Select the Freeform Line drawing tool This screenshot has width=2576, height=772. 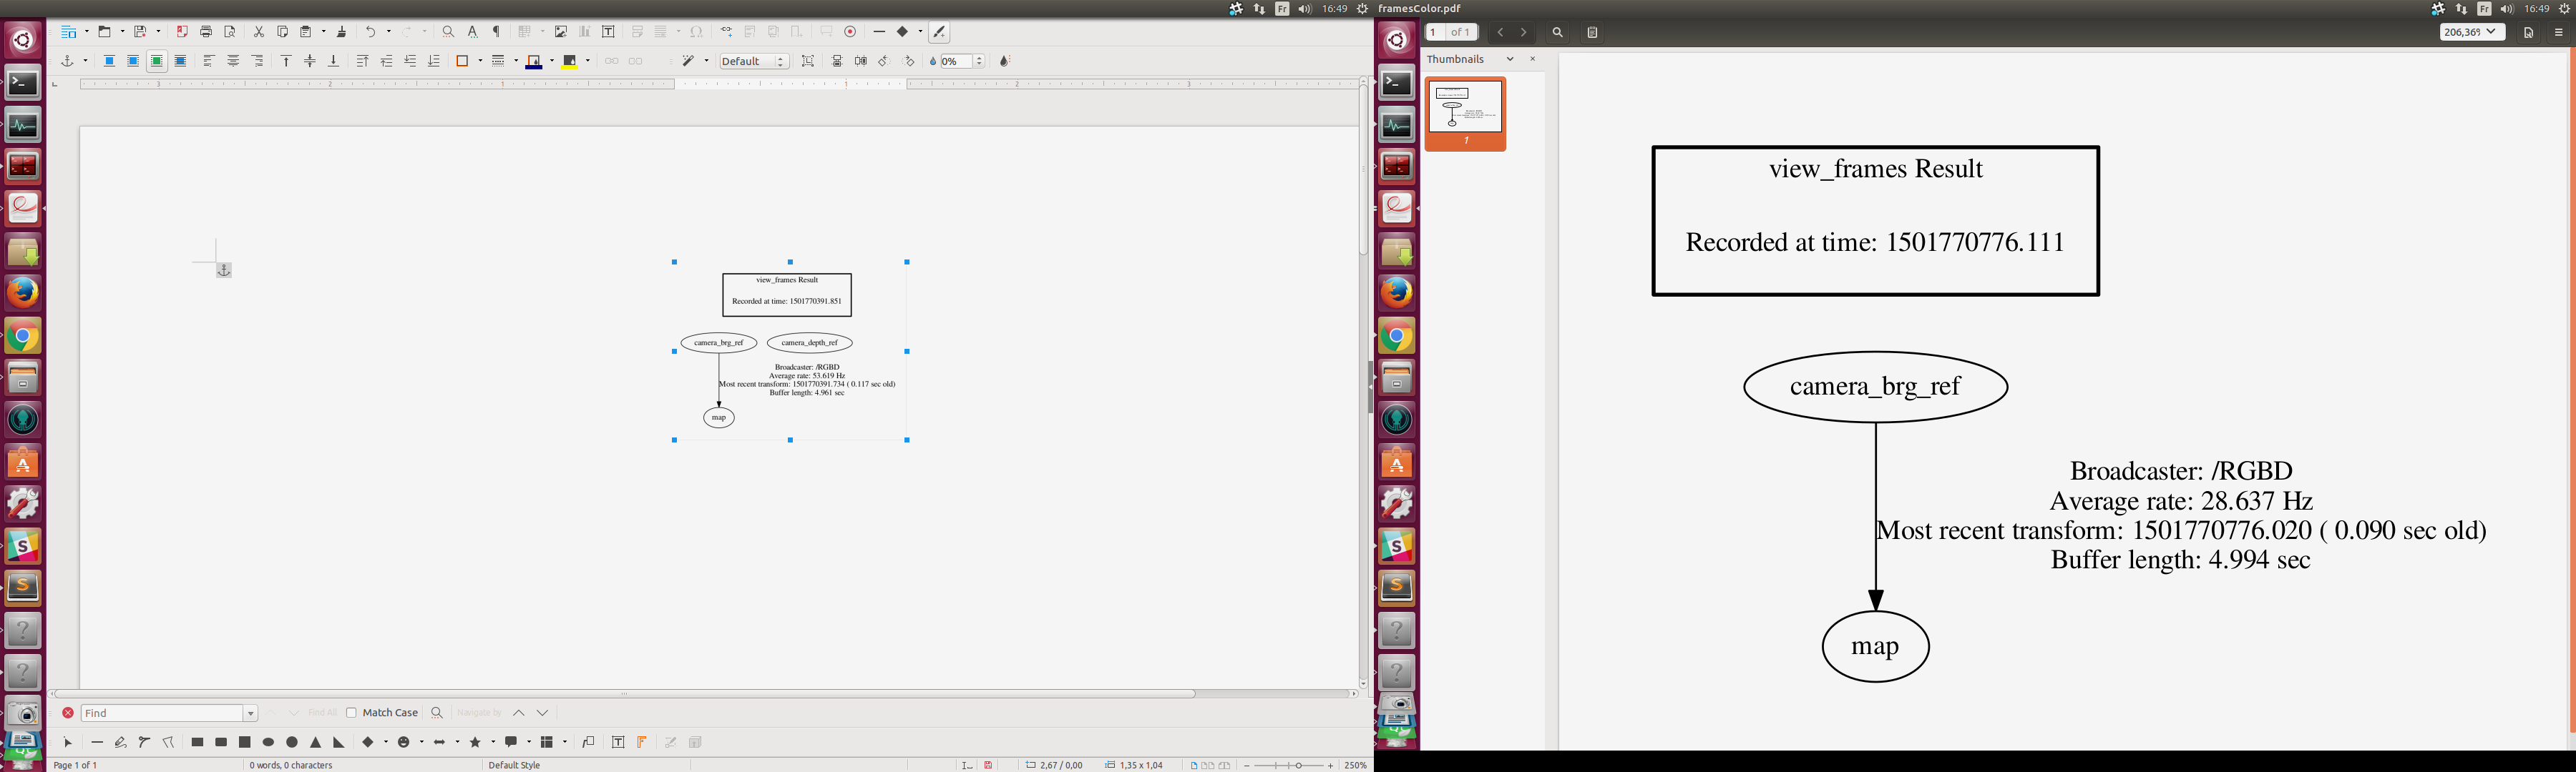click(121, 742)
